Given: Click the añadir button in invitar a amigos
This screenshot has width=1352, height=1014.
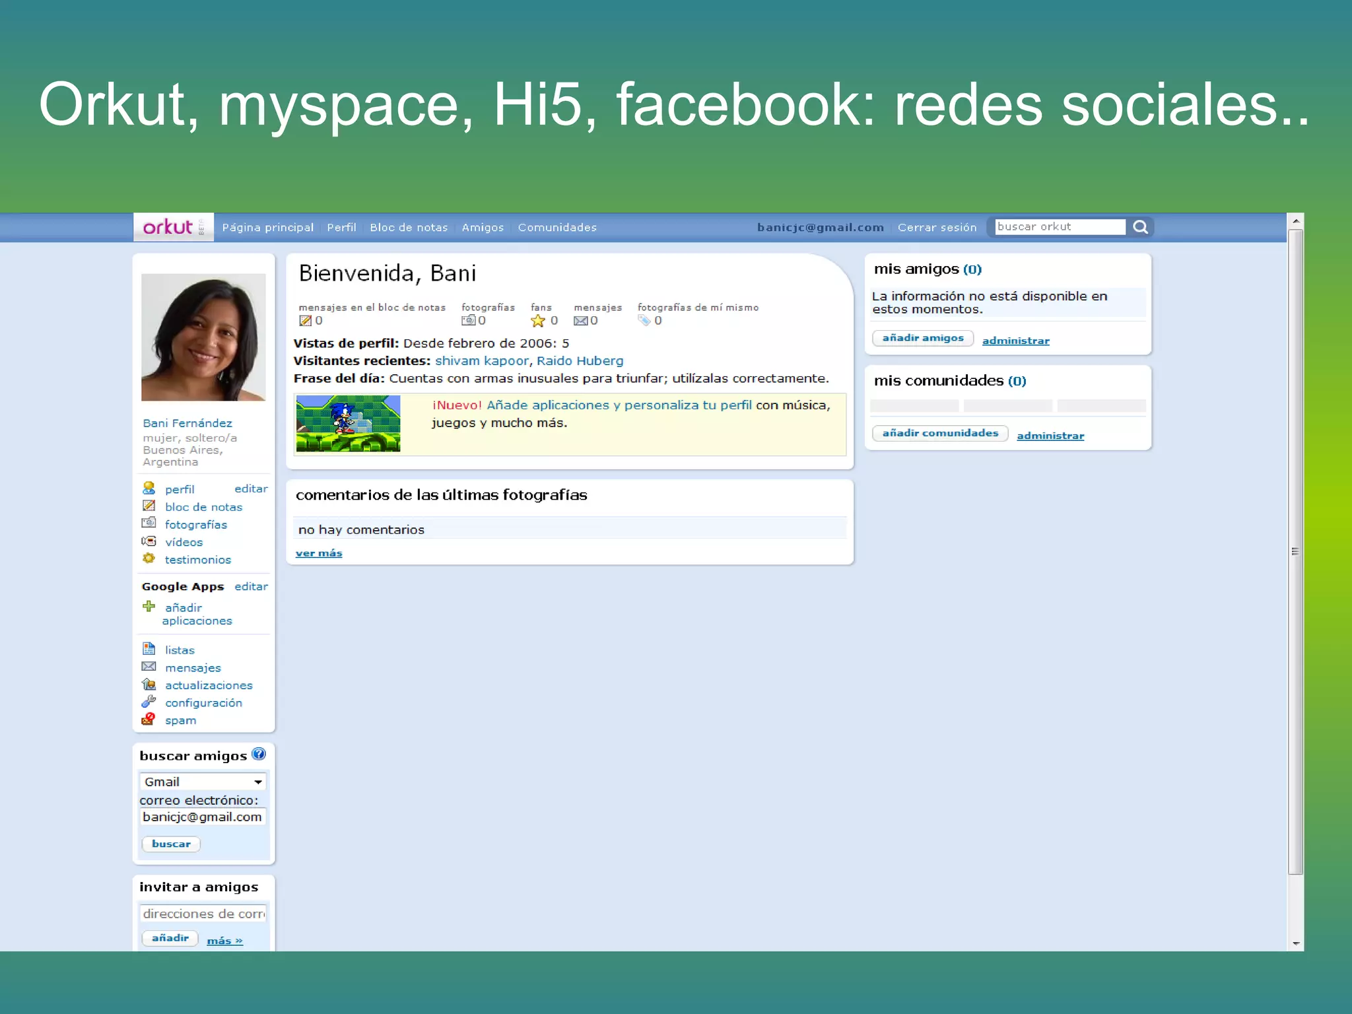Looking at the screenshot, I should (170, 938).
